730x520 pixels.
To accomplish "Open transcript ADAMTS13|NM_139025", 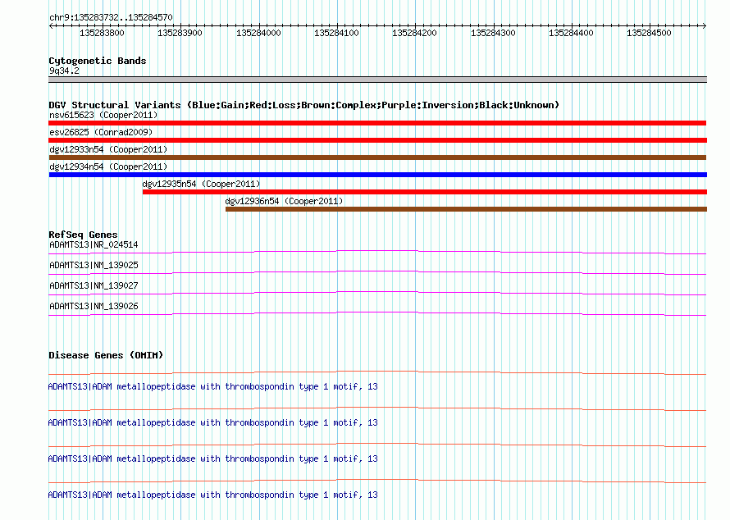I will pyautogui.click(x=94, y=266).
